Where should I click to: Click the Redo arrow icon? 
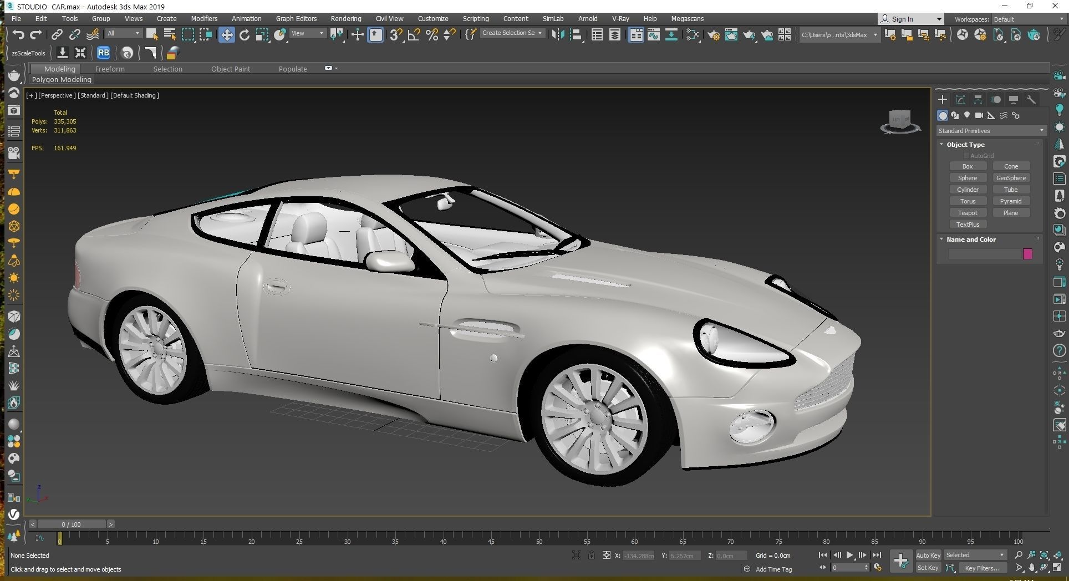coord(36,34)
